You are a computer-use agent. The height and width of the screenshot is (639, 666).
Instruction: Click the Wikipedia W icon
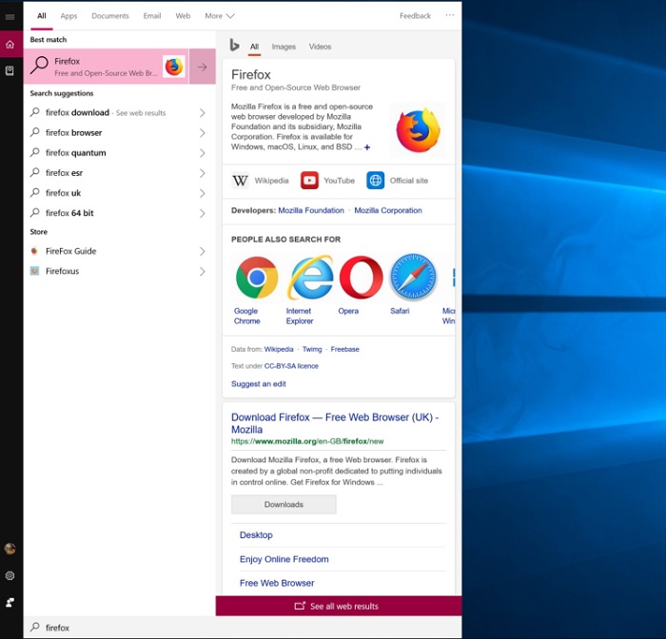pyautogui.click(x=240, y=181)
